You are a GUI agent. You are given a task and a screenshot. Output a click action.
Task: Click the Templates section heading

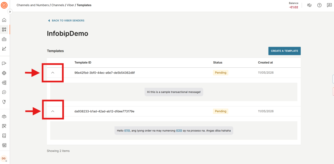55,51
